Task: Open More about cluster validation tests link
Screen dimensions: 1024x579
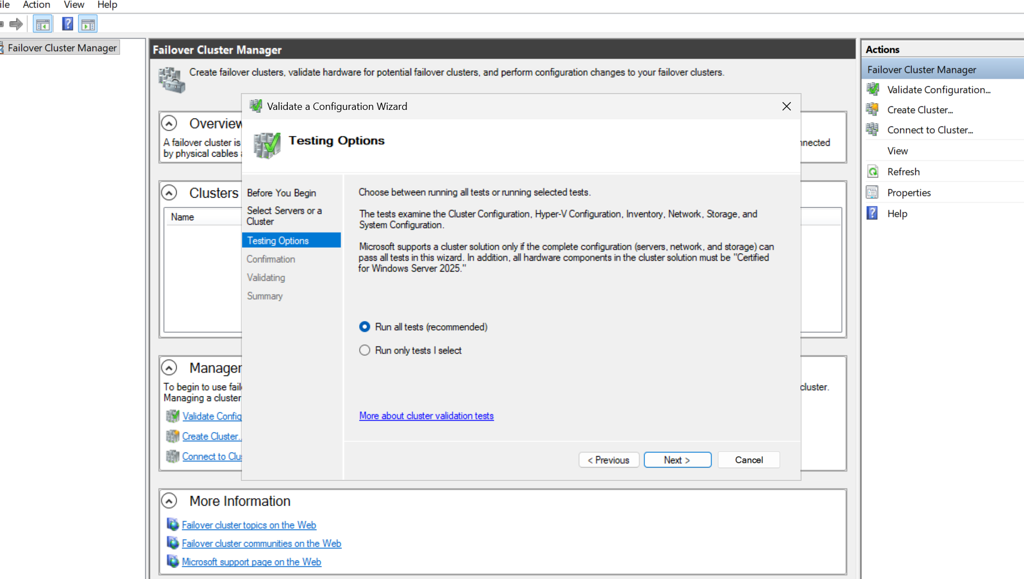Action: click(x=426, y=416)
